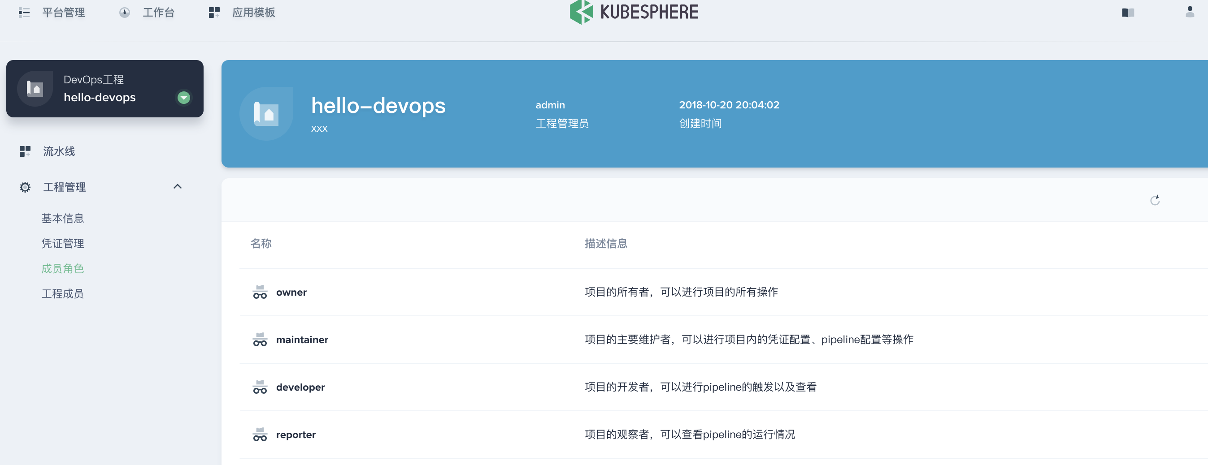Open 凭证管理 credentials page
The height and width of the screenshot is (465, 1208).
point(63,244)
